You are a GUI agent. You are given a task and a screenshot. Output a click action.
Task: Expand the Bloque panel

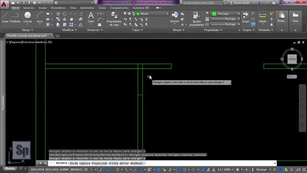(178, 30)
